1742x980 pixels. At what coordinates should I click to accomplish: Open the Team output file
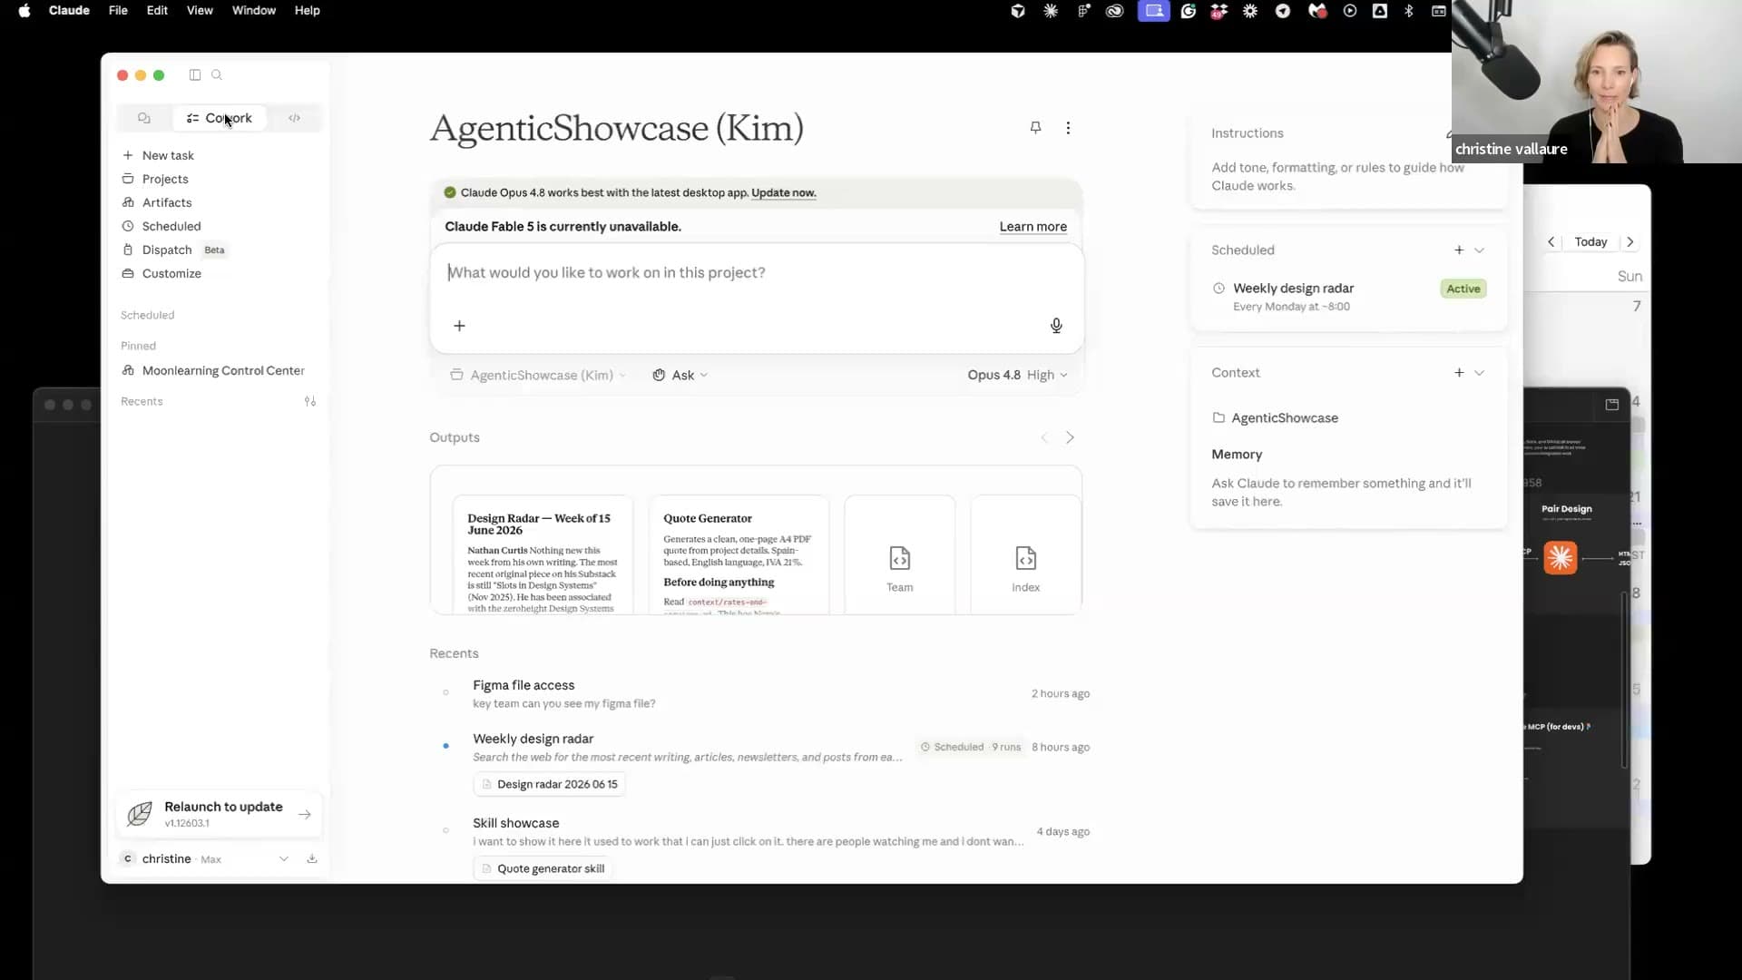pos(899,555)
